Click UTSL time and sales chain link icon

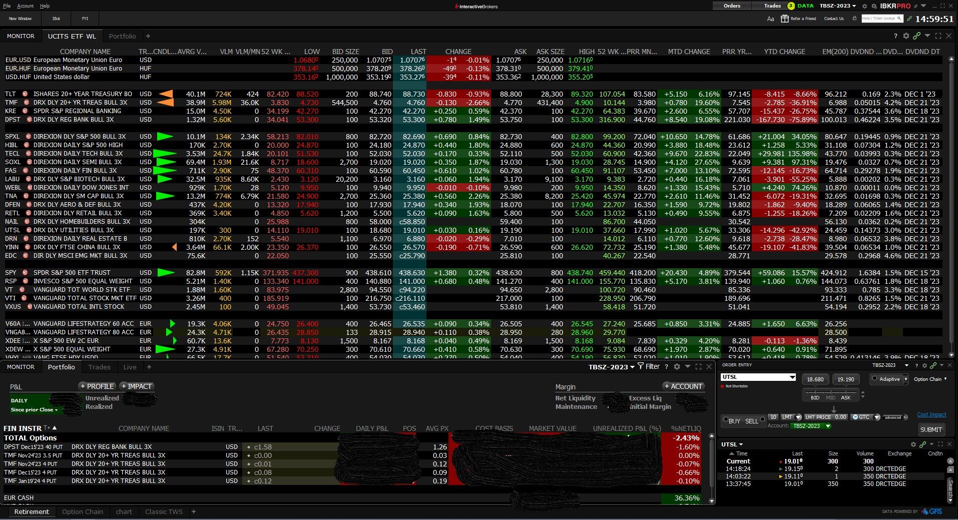tap(923, 444)
